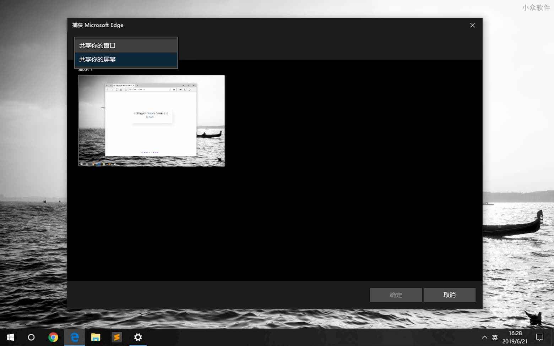Open Sublime Text from the taskbar

(x=117, y=337)
